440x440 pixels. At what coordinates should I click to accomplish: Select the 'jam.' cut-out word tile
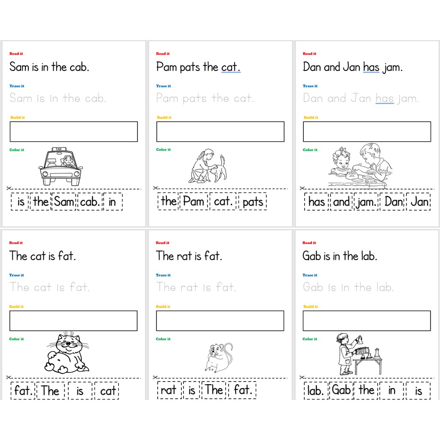[x=366, y=202]
